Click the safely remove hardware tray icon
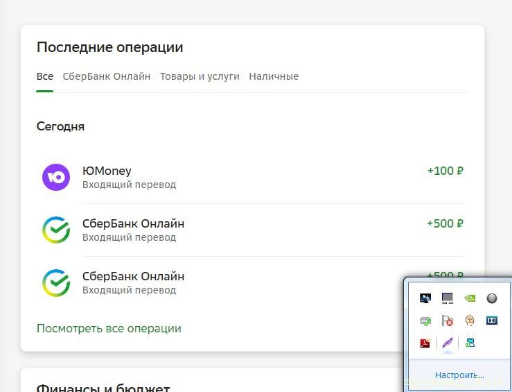Image resolution: width=512 pixels, height=392 pixels. click(425, 321)
